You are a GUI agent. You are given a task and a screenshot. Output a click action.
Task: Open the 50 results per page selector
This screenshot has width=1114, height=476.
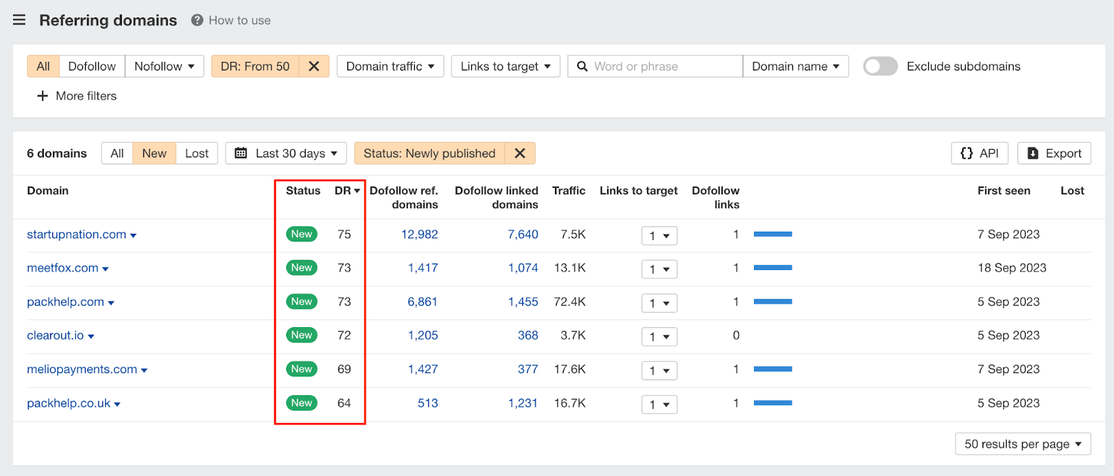pos(1023,444)
